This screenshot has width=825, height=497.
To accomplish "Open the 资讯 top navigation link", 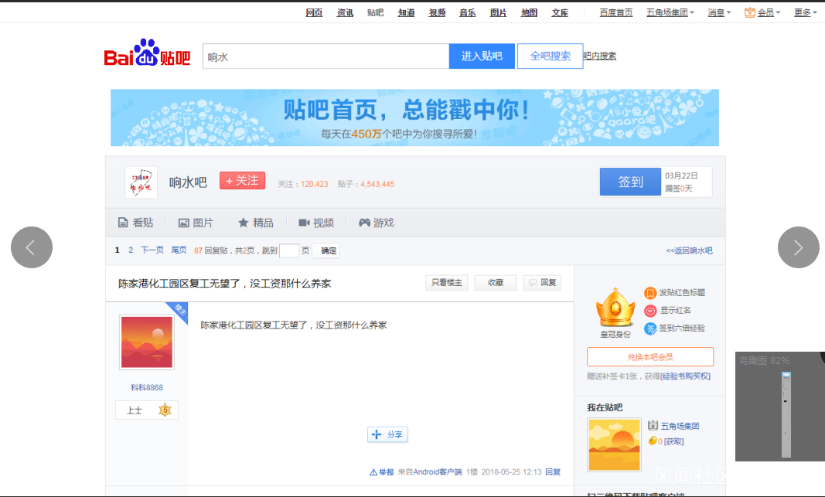I will pos(345,12).
